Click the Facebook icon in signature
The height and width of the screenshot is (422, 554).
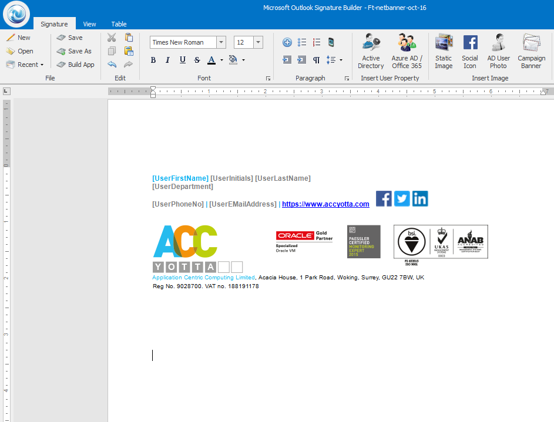[x=384, y=198]
